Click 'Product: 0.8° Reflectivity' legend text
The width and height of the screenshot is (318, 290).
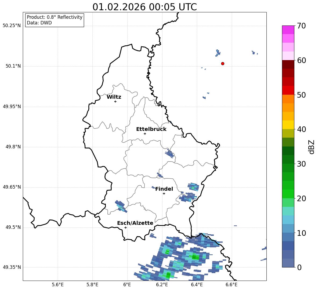tap(55, 17)
